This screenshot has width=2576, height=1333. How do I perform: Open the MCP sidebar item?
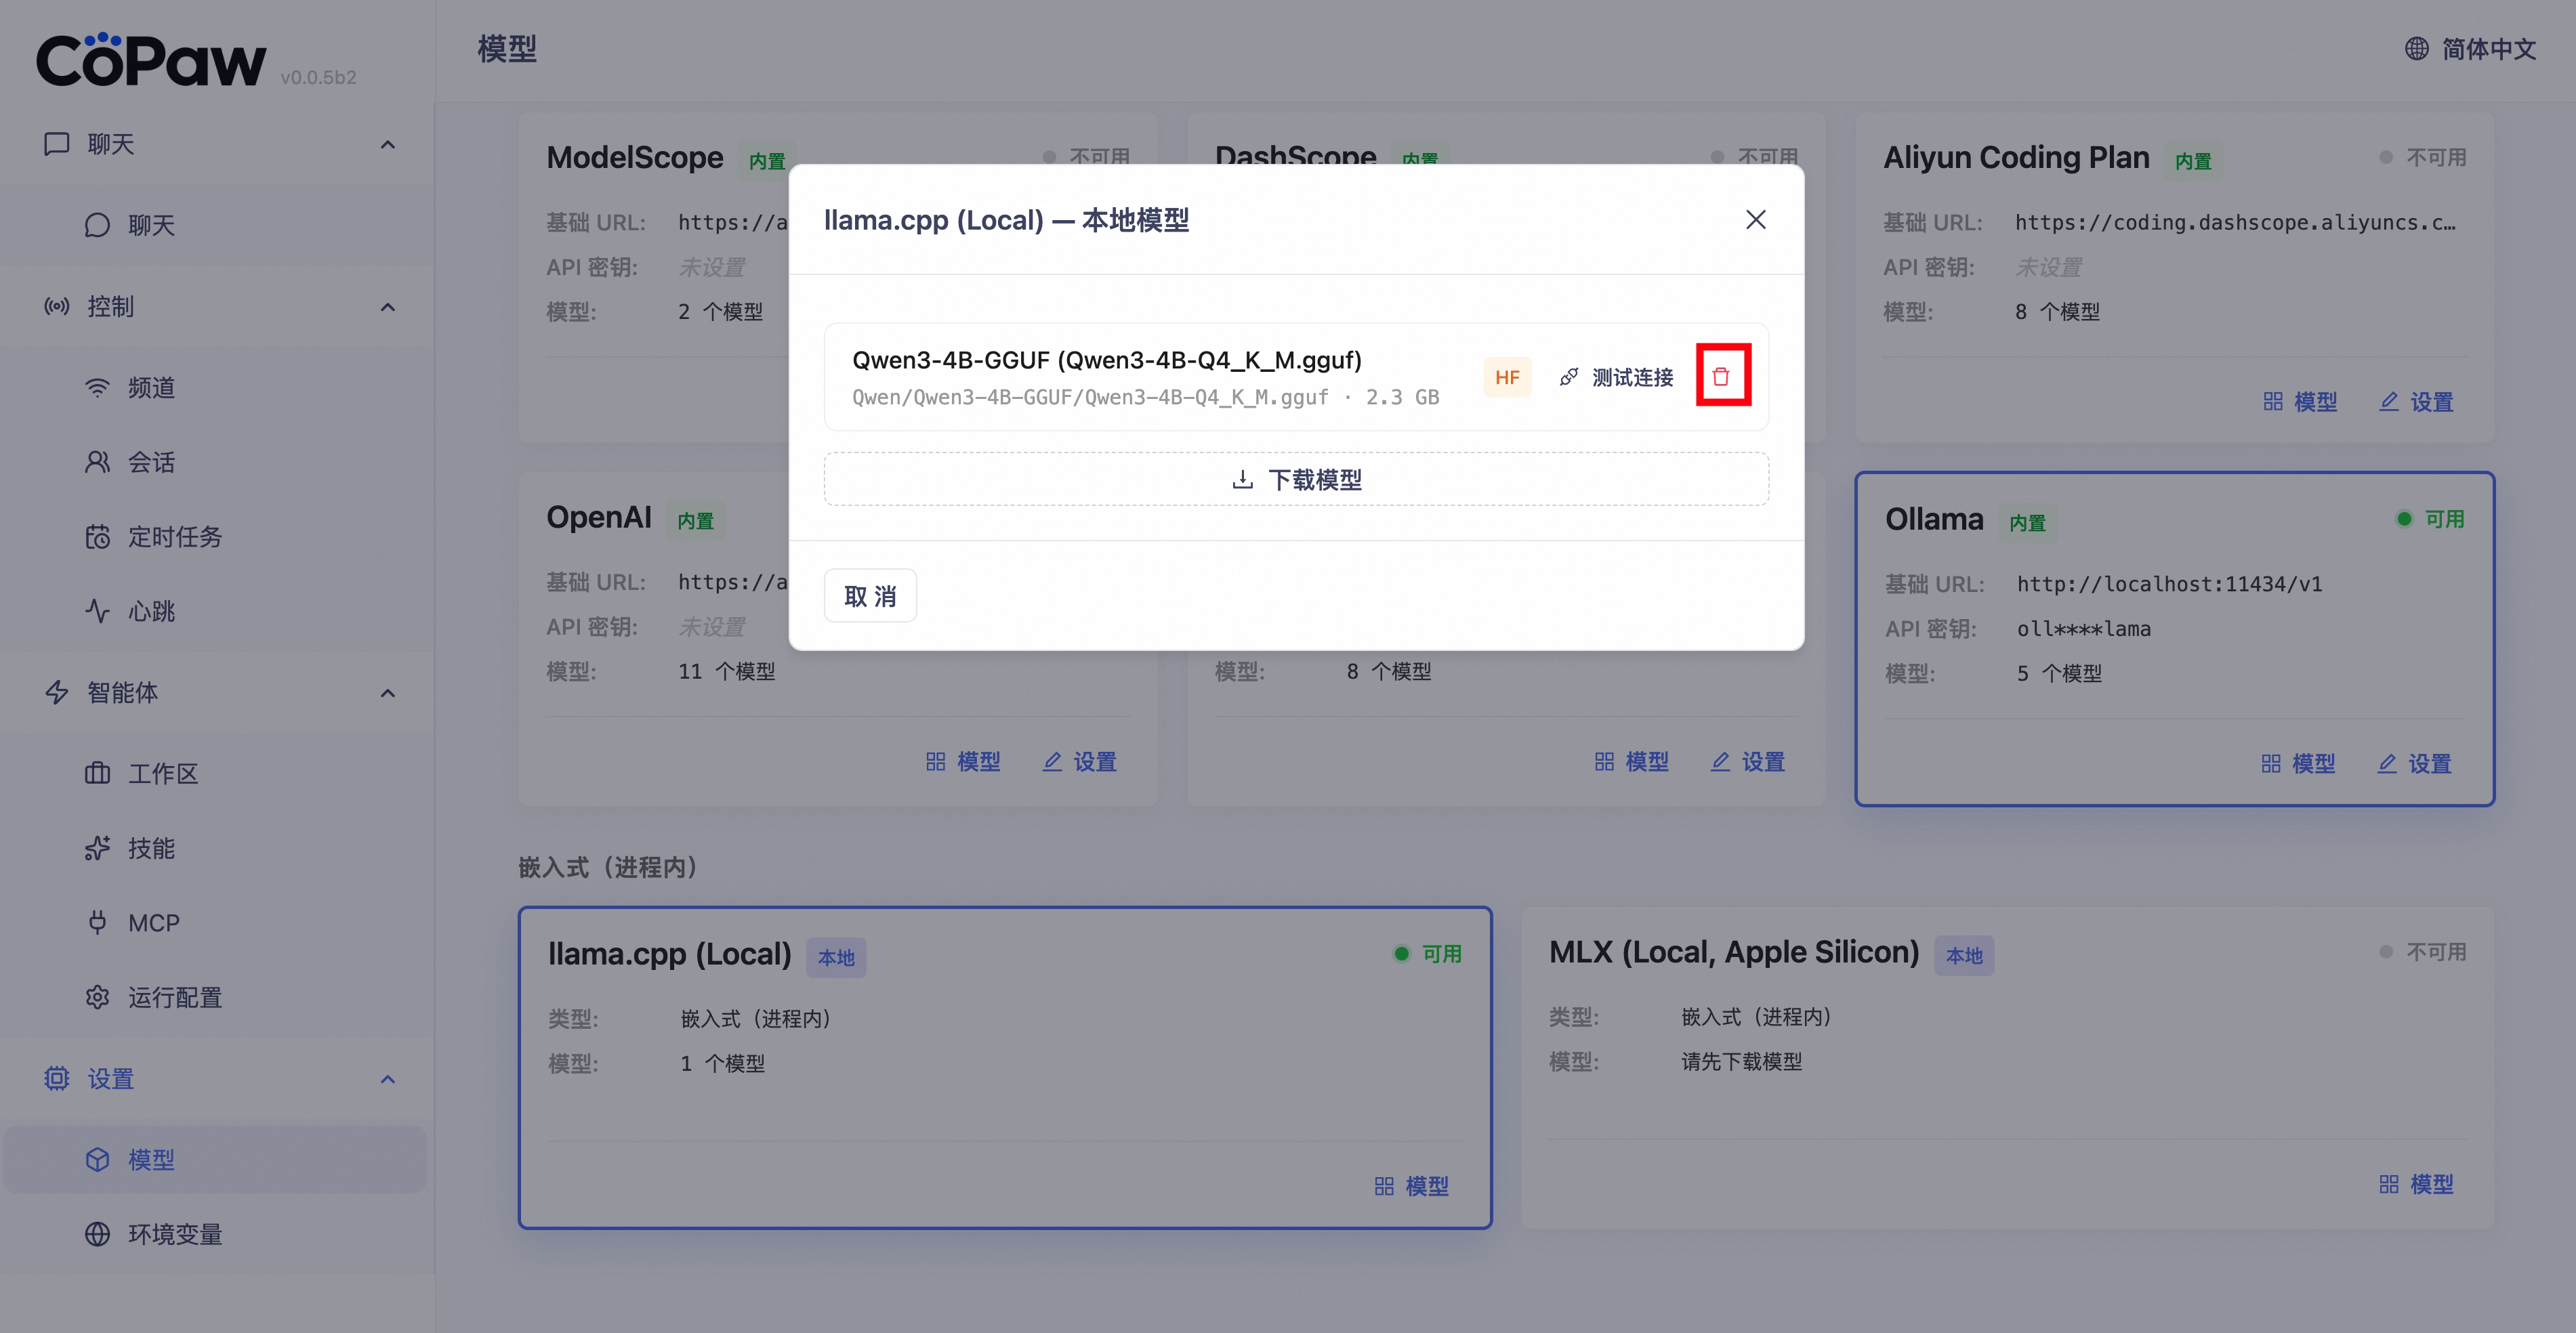(153, 923)
